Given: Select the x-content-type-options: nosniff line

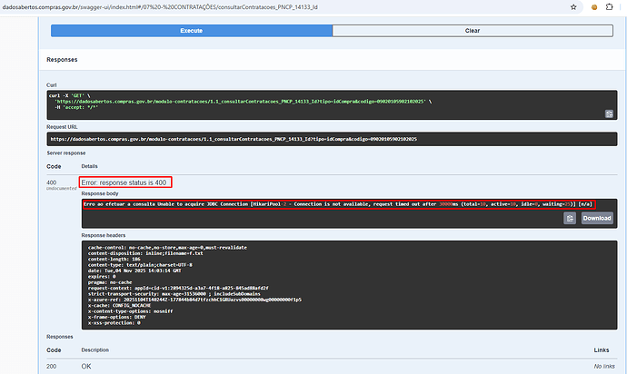Looking at the screenshot, I should point(130,311).
